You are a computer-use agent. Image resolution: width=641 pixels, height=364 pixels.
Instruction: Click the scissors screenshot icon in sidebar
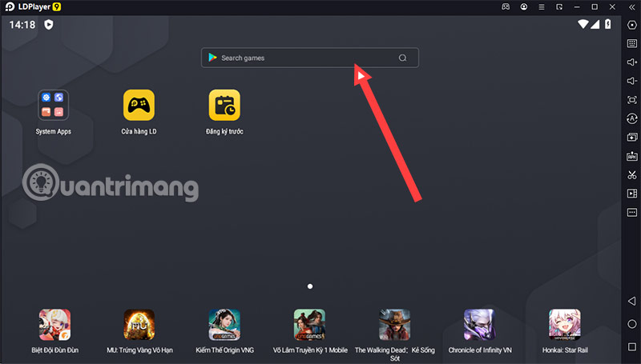pos(632,174)
